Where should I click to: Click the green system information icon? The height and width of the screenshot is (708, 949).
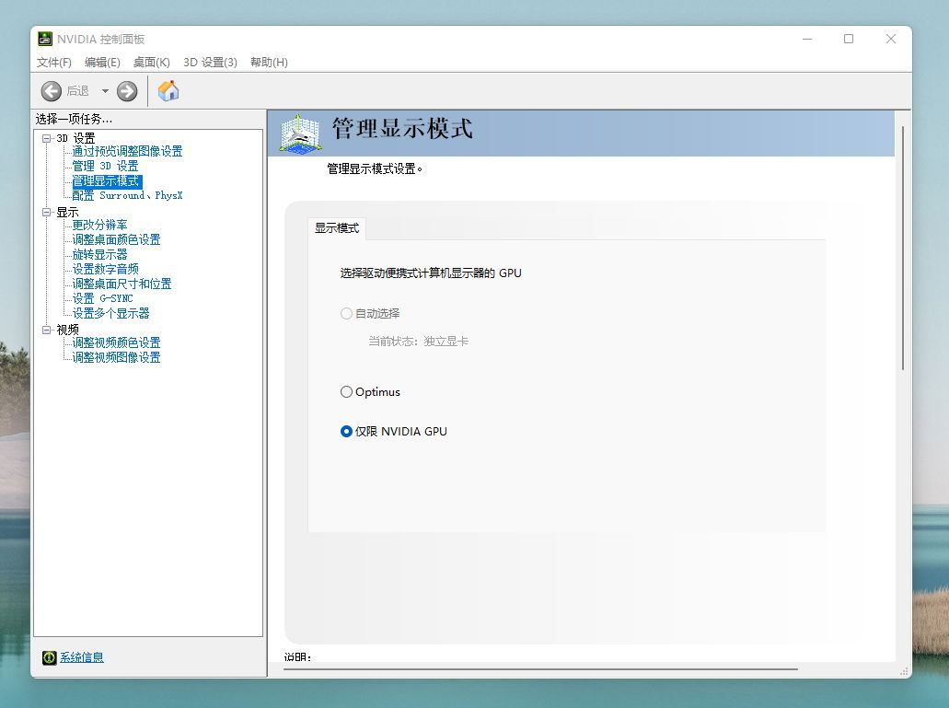click(x=49, y=656)
